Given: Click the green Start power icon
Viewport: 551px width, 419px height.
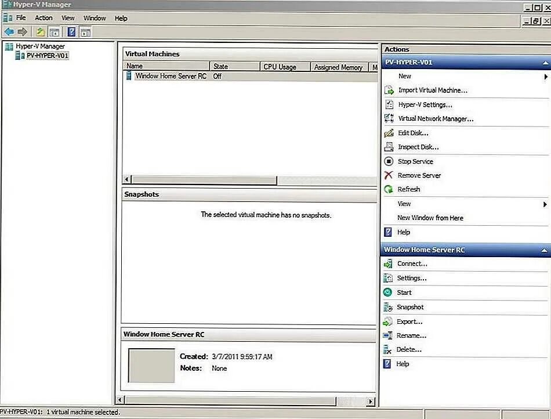Looking at the screenshot, I should [x=387, y=292].
